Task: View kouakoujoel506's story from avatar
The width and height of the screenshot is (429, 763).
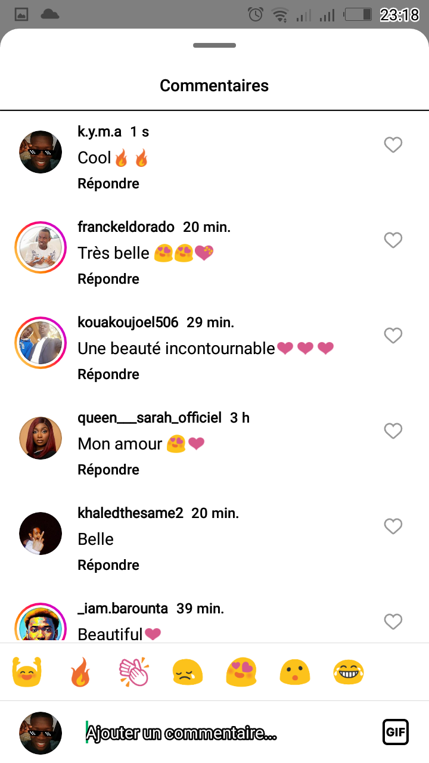Action: pyautogui.click(x=41, y=343)
